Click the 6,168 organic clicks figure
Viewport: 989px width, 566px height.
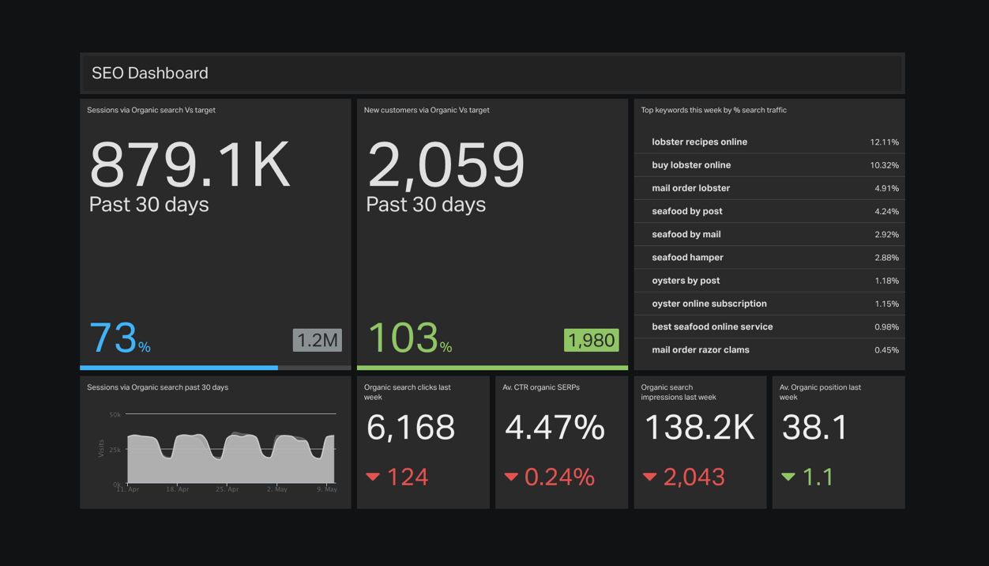[411, 428]
